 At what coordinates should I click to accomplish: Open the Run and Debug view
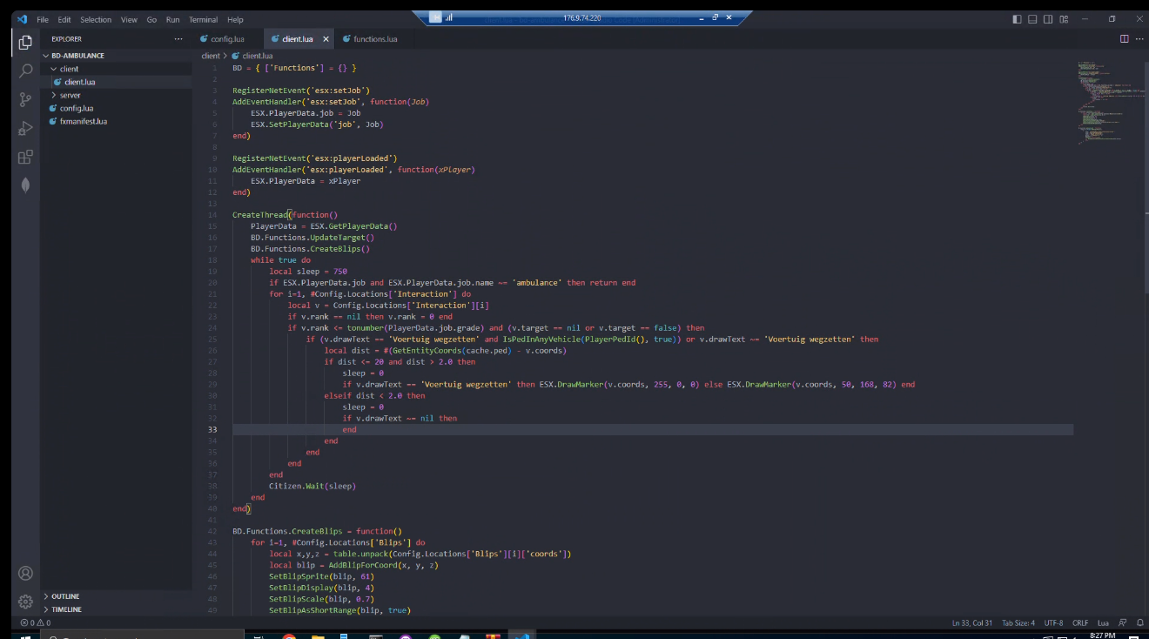(25, 128)
